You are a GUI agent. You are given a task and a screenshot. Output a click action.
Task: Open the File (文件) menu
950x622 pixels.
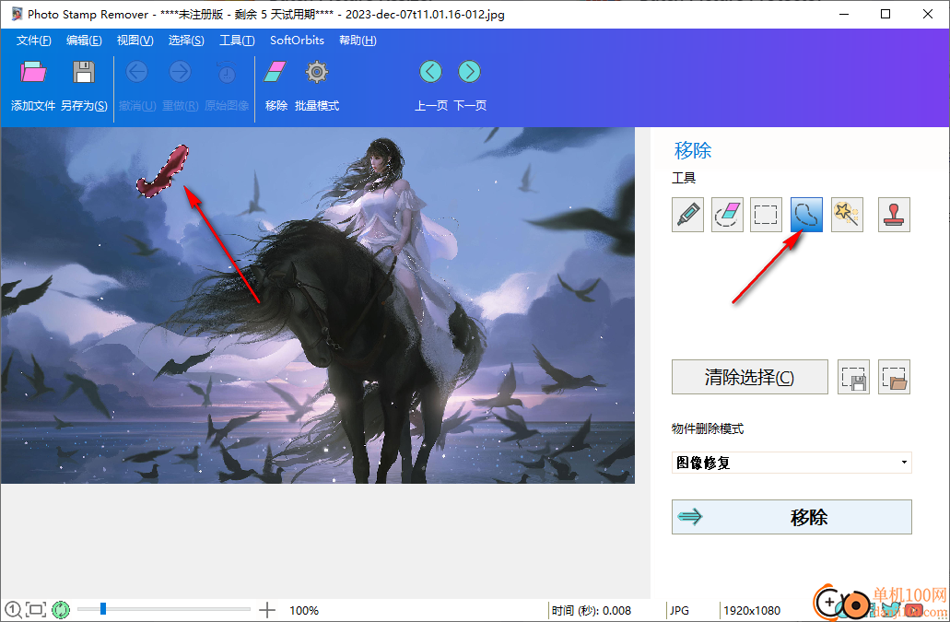tap(33, 41)
